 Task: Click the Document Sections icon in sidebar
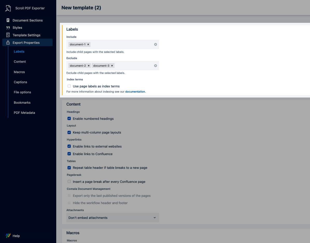8,20
